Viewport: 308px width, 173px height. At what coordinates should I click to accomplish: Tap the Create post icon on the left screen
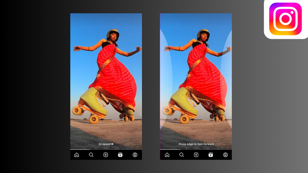pos(105,155)
